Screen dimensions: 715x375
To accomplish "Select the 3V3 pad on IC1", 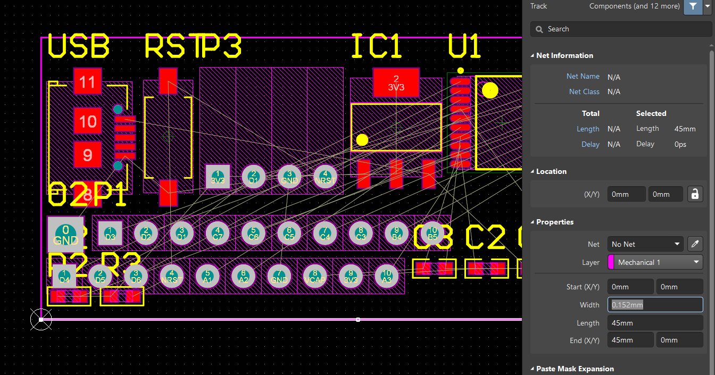I will [x=396, y=83].
